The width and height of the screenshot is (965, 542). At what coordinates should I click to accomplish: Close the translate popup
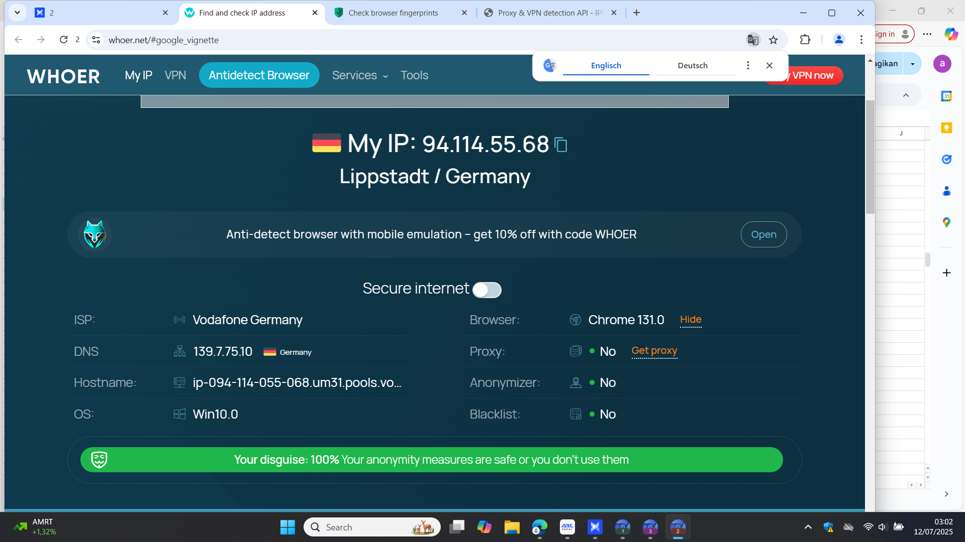pyautogui.click(x=769, y=65)
